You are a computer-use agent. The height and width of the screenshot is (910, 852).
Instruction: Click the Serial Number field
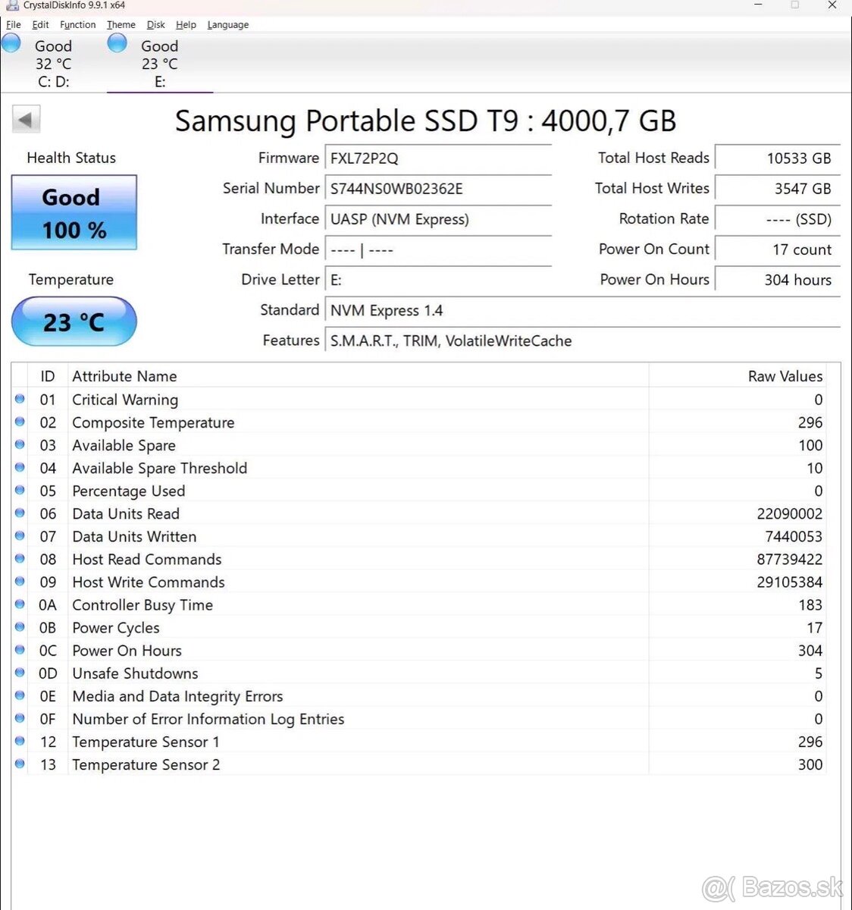(438, 188)
